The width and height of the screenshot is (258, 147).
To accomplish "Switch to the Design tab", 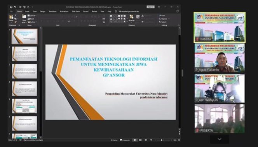I will coord(42,12).
